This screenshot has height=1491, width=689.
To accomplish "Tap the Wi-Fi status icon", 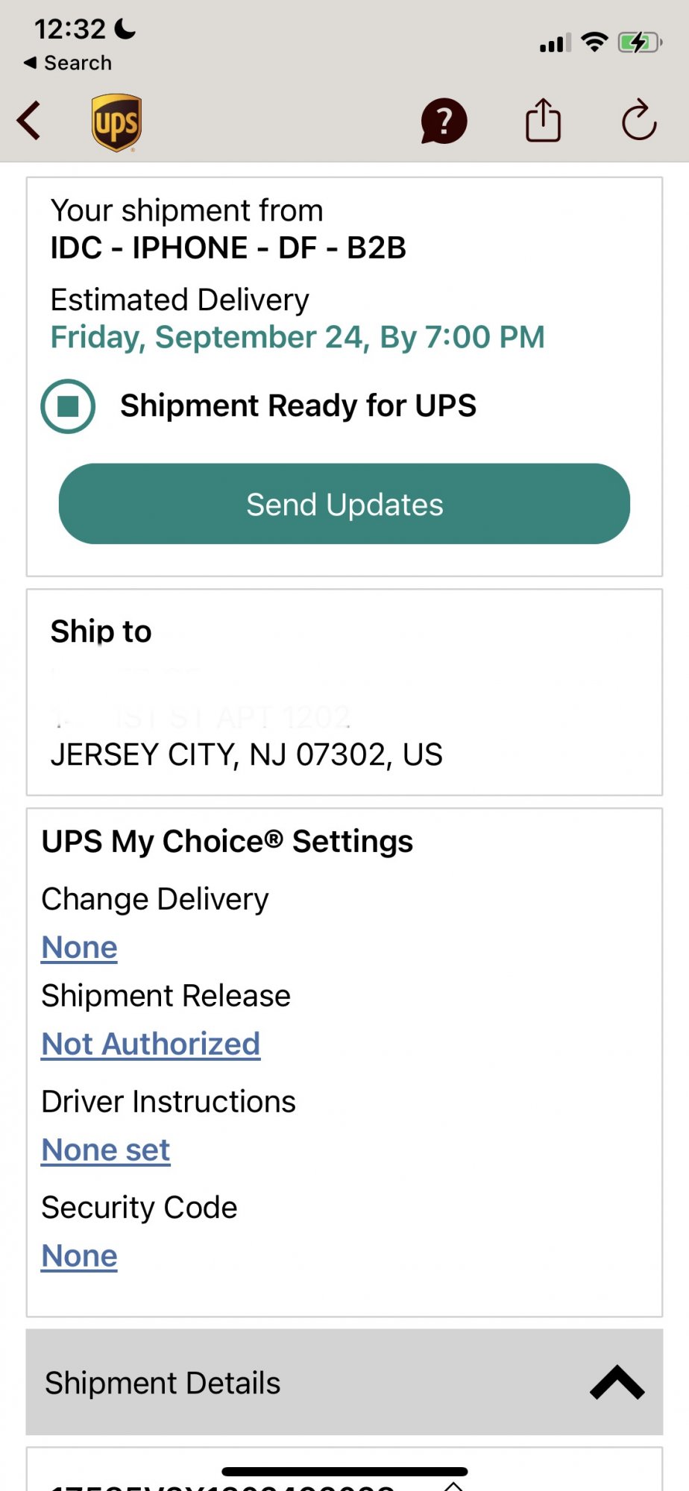I will [594, 42].
